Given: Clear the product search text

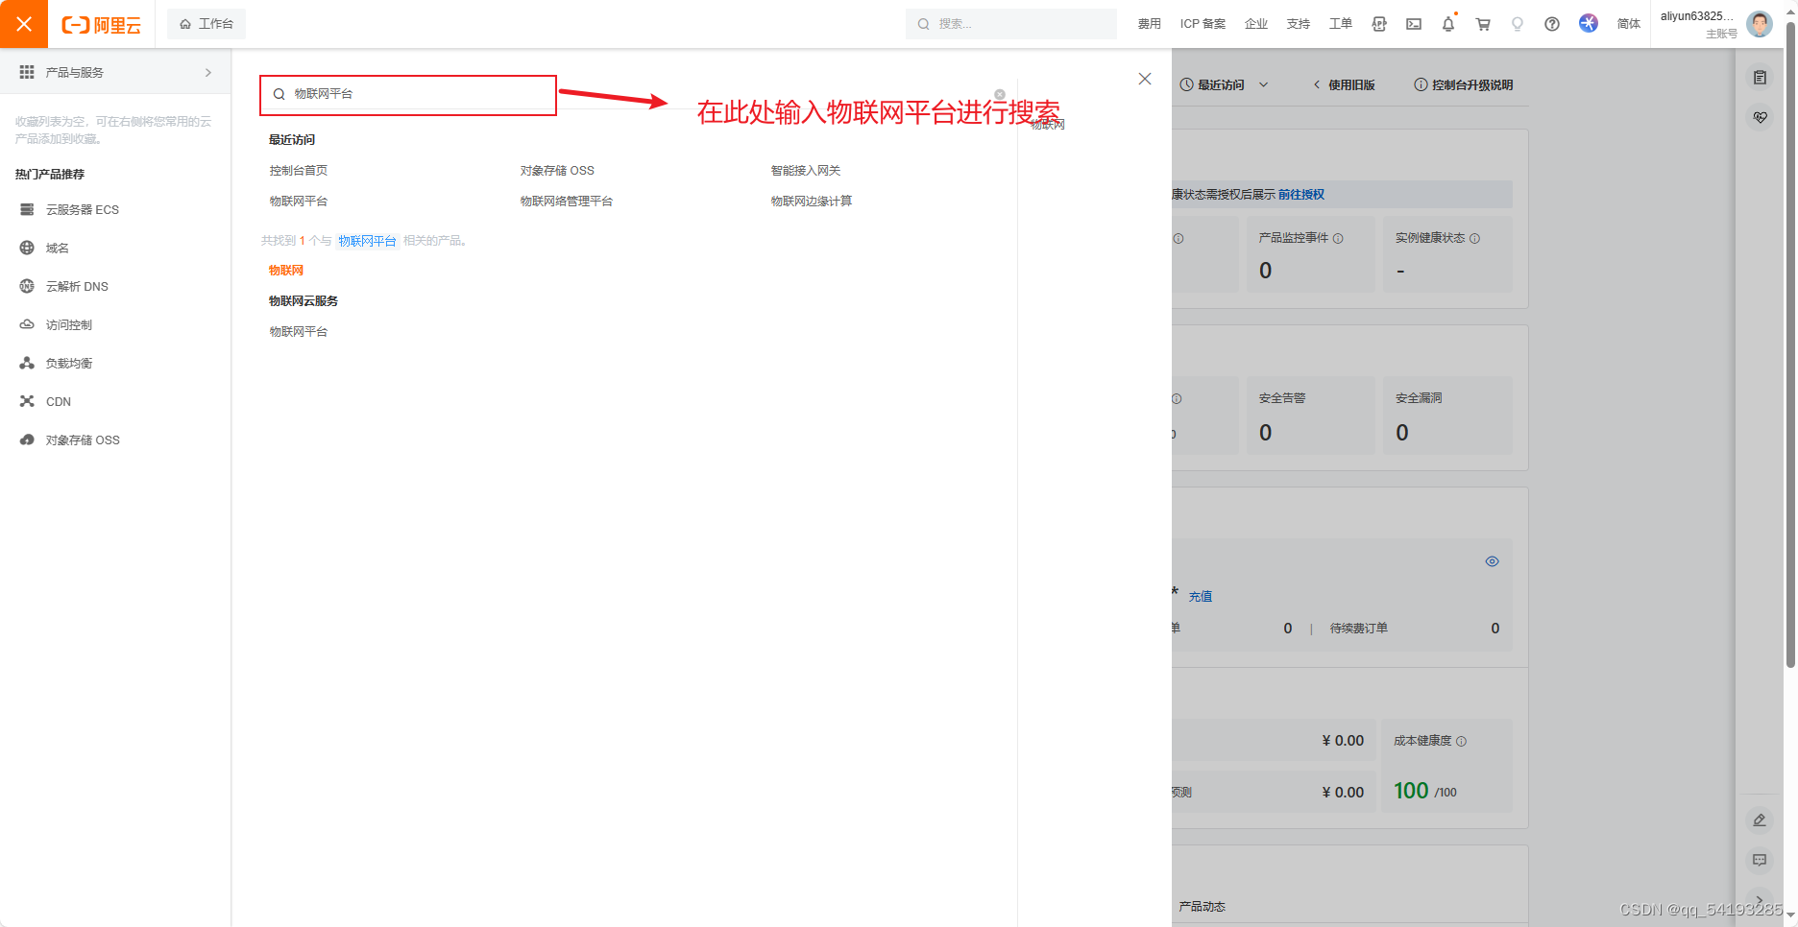Looking at the screenshot, I should coord(1000,94).
